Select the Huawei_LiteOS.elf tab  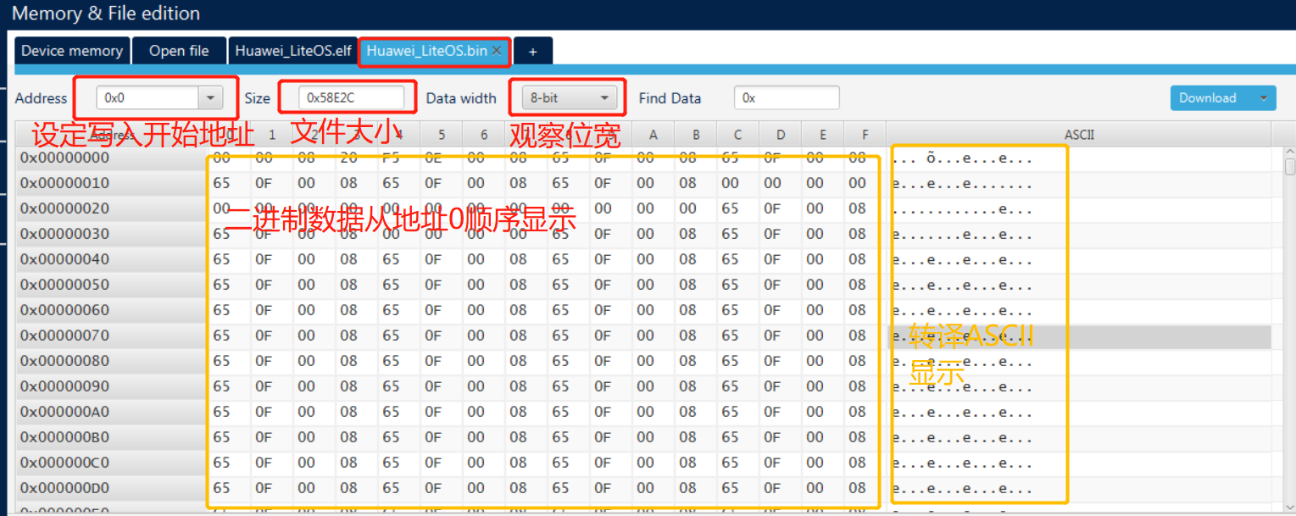coord(293,51)
